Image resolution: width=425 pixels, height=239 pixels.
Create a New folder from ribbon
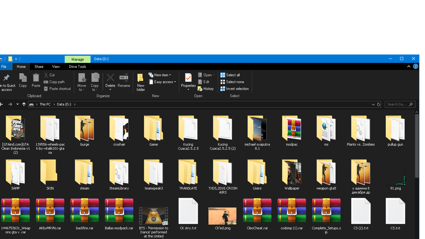tap(141, 82)
